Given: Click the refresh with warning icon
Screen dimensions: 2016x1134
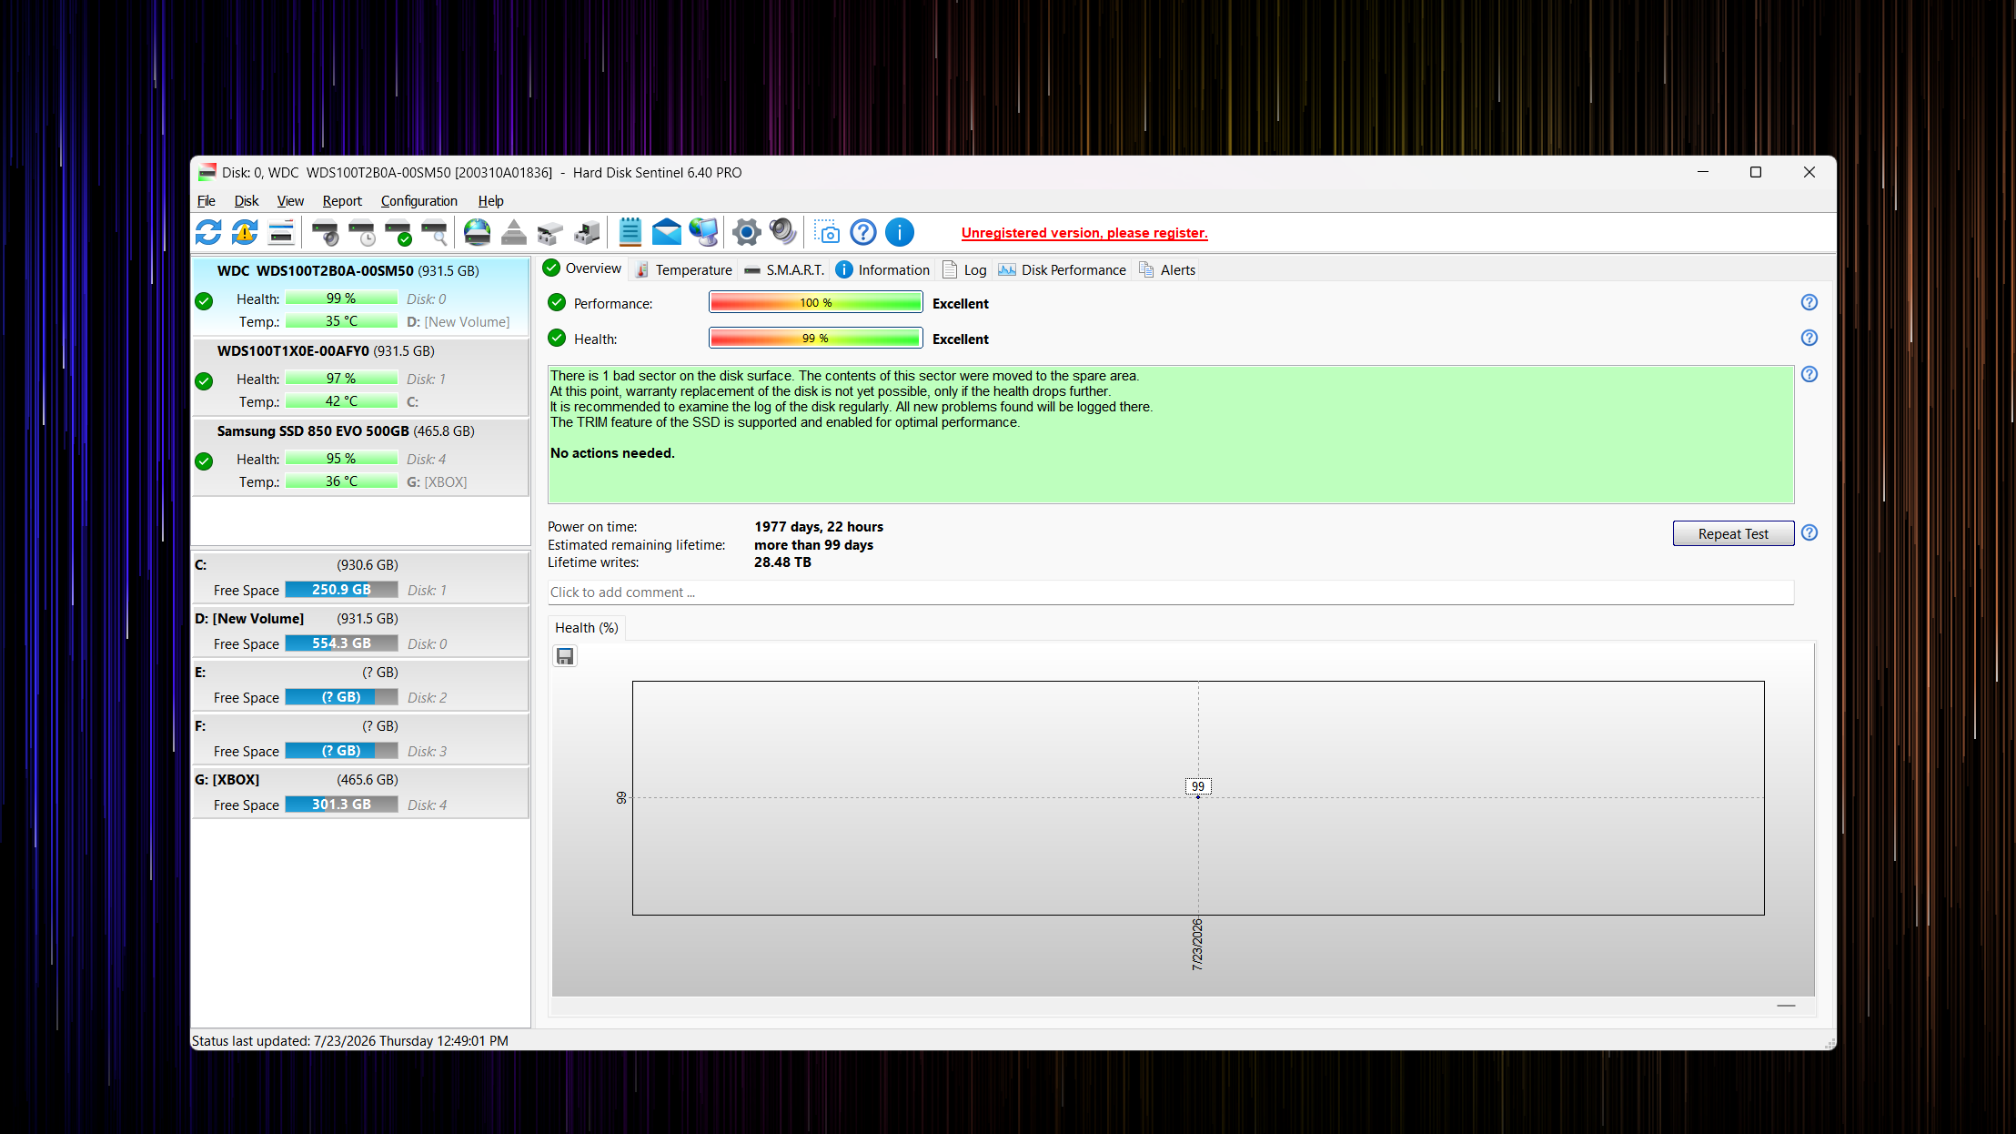Looking at the screenshot, I should 245,232.
